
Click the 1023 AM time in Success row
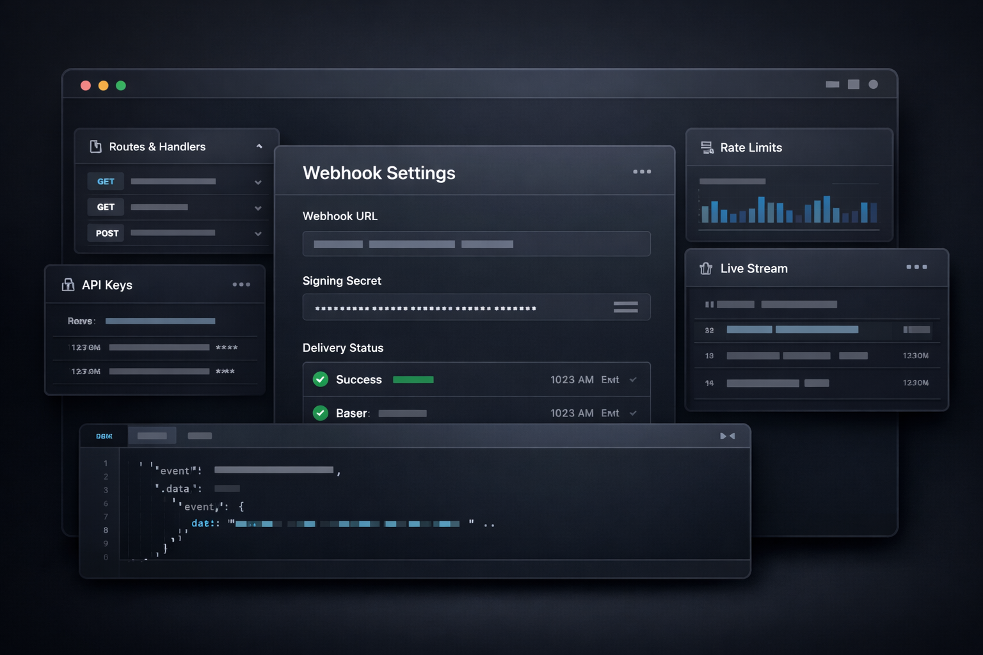571,380
